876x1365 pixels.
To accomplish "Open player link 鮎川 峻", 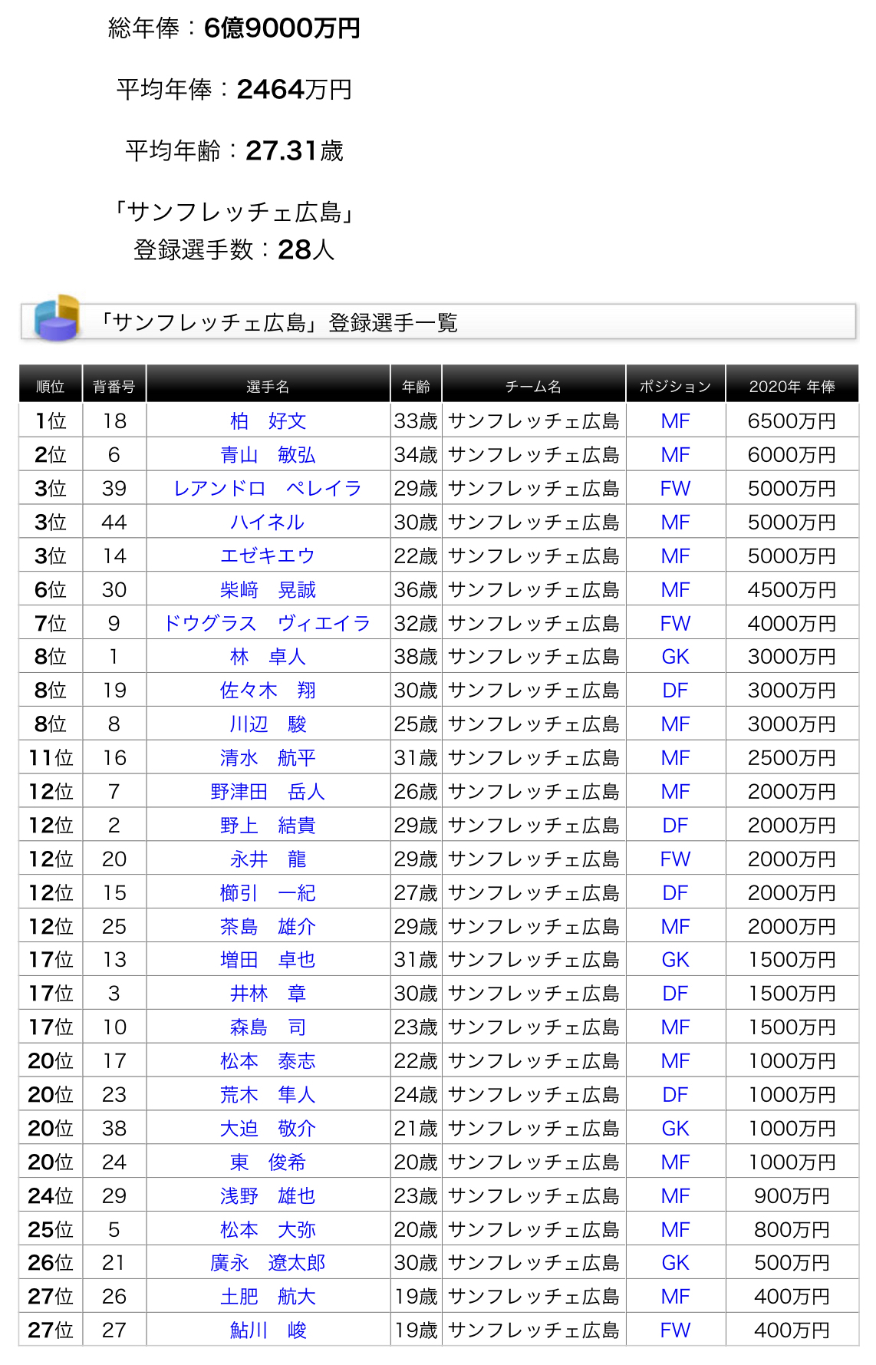I will (x=268, y=1330).
